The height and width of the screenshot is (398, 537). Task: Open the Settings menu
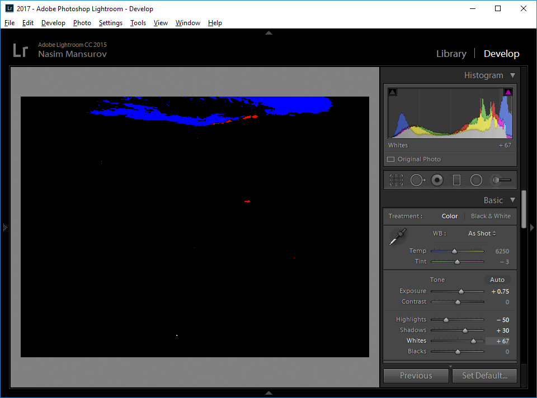coord(111,23)
